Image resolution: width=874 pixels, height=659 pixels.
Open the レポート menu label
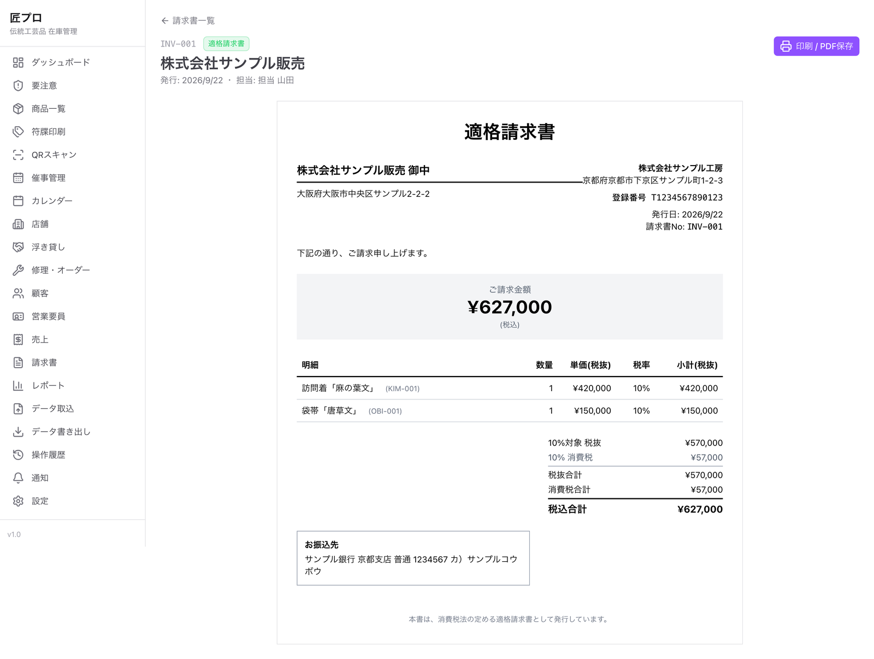coord(48,385)
